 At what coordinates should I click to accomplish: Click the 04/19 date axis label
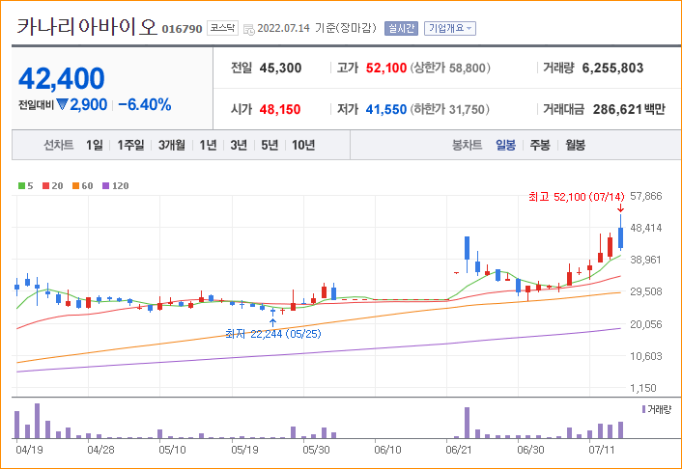click(29, 450)
